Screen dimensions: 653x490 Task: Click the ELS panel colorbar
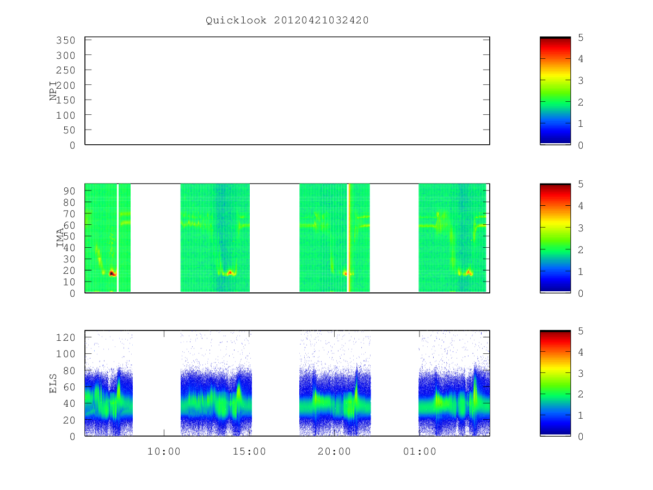[x=555, y=383]
